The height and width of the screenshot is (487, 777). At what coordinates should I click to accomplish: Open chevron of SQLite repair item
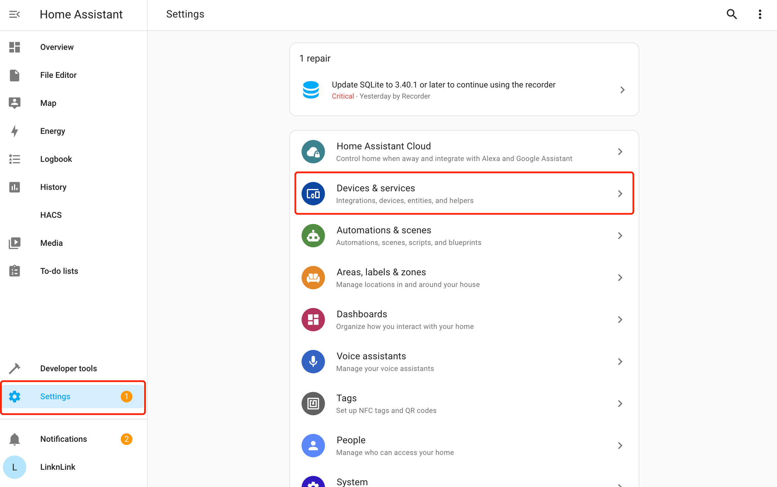pyautogui.click(x=622, y=90)
